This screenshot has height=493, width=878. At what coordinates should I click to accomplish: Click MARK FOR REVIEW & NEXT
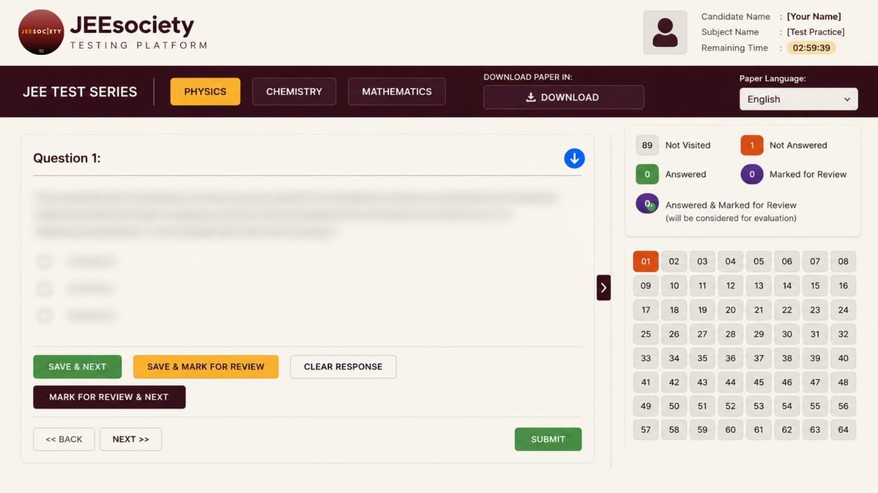109,397
